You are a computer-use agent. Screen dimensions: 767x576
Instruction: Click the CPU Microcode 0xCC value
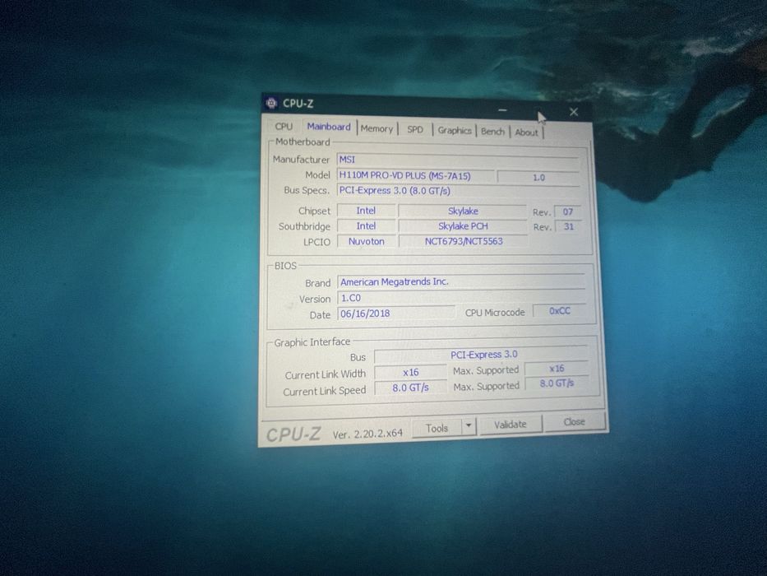[560, 311]
